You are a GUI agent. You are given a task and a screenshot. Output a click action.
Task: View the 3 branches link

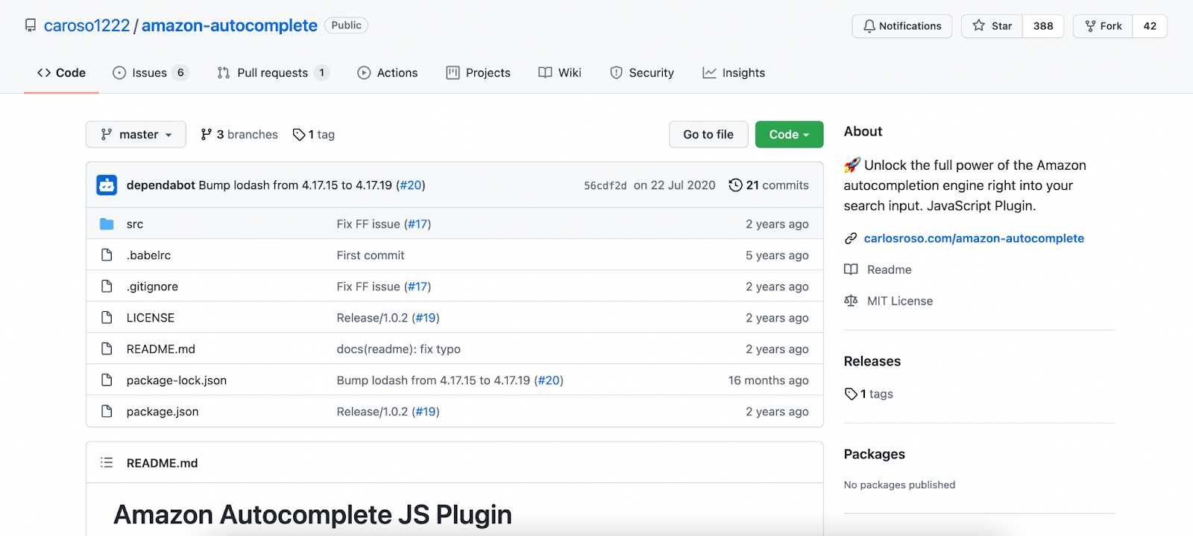[x=239, y=135]
